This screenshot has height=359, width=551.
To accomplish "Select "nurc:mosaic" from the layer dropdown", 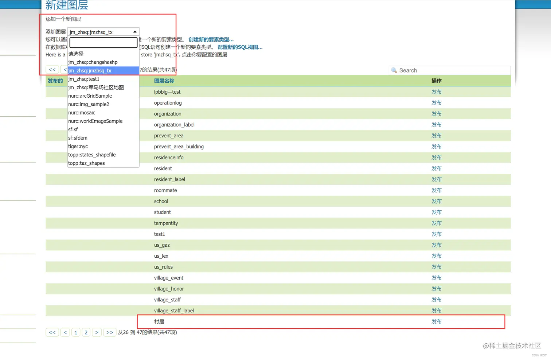I will (x=82, y=113).
